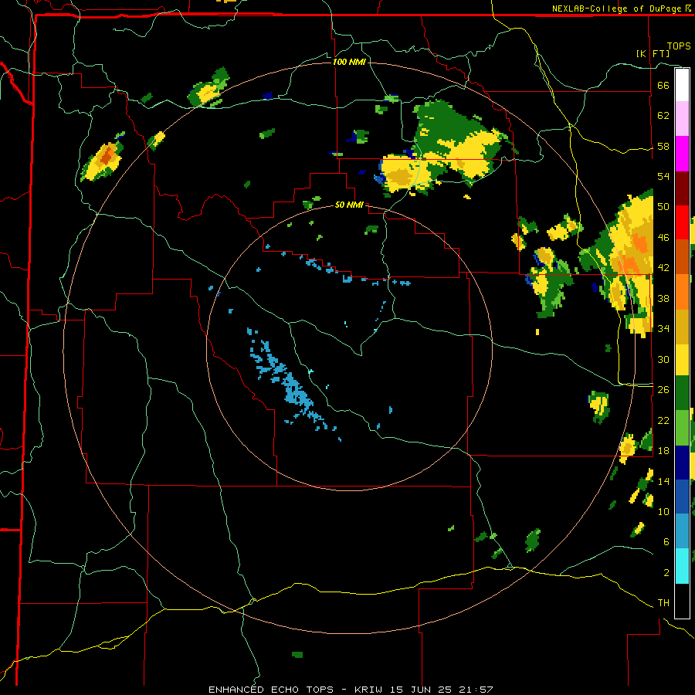The height and width of the screenshot is (695, 695).
Task: Click the 100 NMI range ring label
Action: point(349,62)
